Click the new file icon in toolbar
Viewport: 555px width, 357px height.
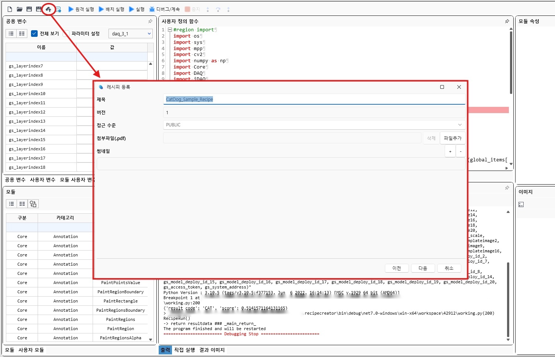click(10, 9)
